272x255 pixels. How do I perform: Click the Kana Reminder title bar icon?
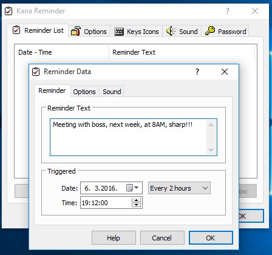(x=8, y=11)
